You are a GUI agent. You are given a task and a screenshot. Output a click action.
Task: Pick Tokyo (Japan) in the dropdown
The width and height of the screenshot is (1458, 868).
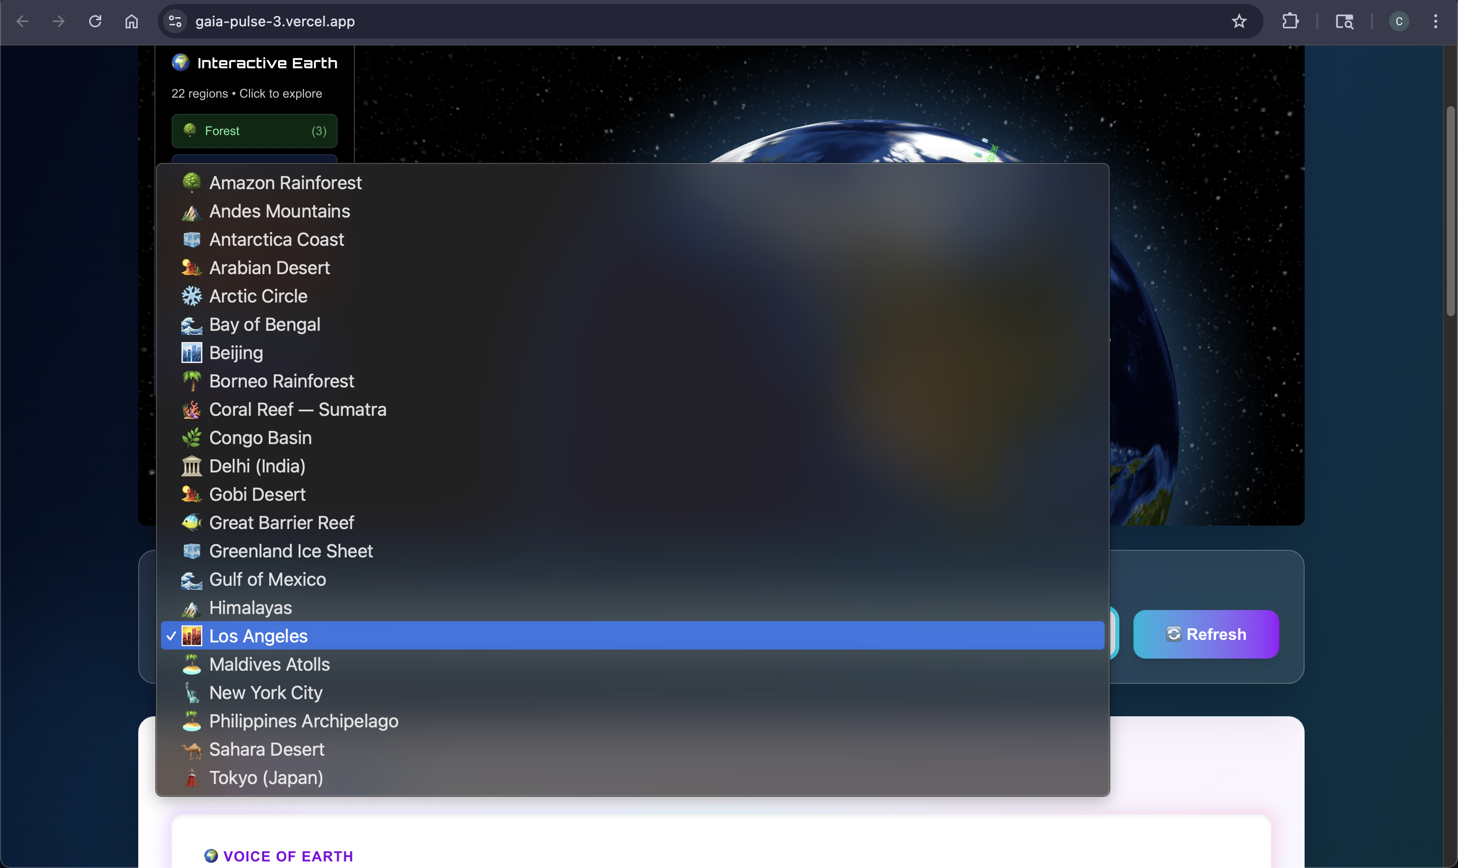266,778
